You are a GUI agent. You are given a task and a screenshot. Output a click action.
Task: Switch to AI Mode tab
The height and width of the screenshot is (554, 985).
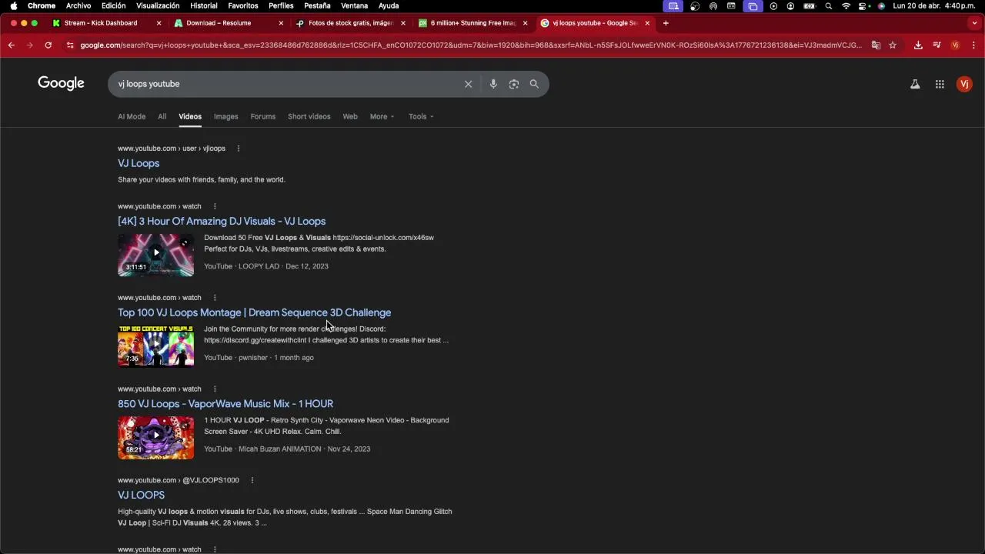coord(132,117)
